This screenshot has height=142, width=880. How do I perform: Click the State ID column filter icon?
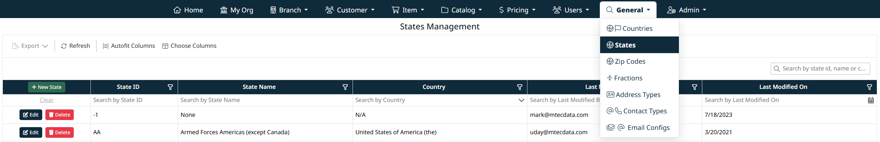click(x=170, y=87)
